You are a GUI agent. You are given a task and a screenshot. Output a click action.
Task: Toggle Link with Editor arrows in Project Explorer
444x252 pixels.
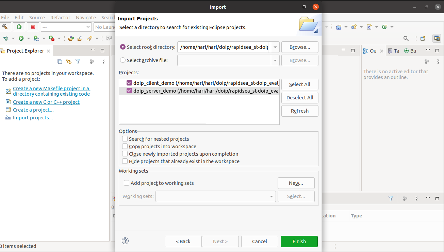pos(69,61)
